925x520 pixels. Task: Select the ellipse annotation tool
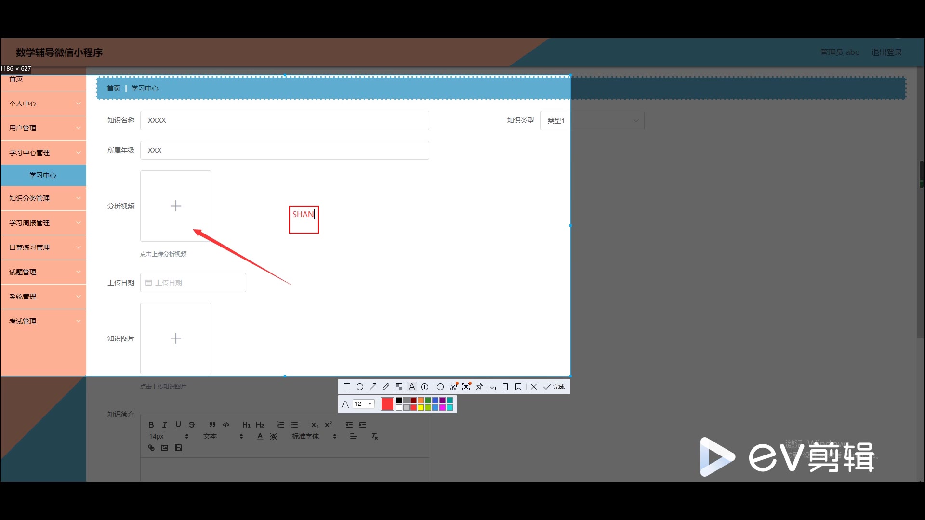(x=359, y=387)
